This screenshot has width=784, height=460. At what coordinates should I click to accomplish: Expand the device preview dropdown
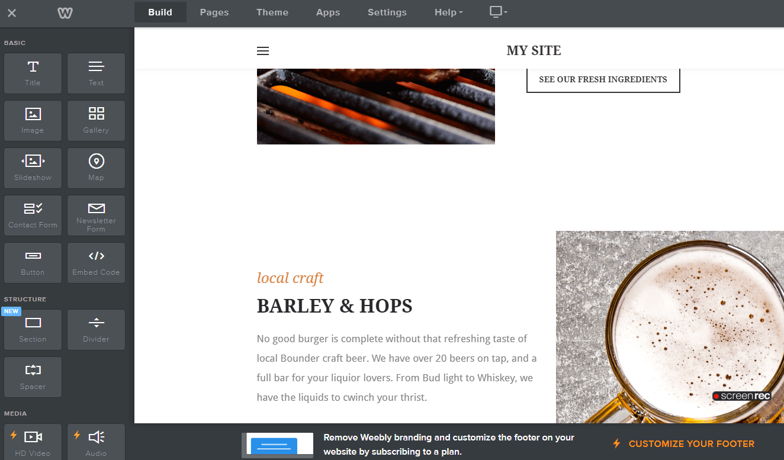[499, 12]
